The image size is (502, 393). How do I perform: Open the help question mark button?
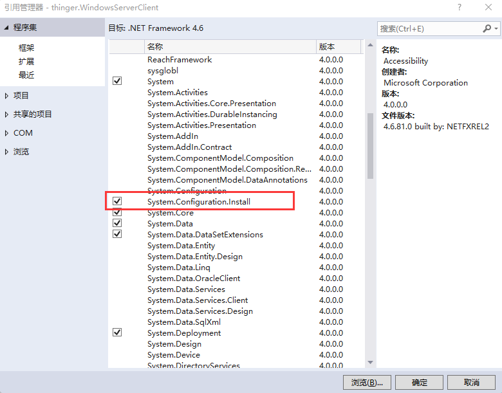[460, 7]
